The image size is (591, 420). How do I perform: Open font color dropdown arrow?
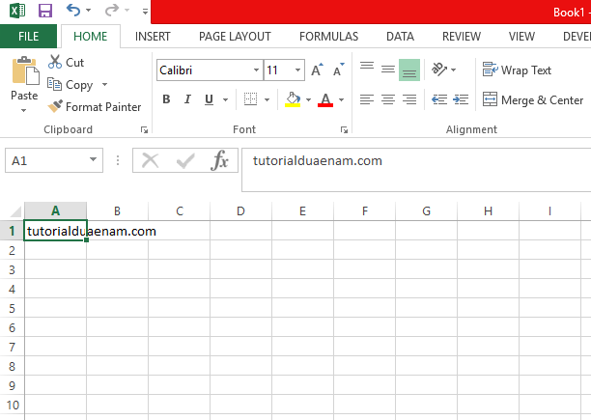(341, 99)
